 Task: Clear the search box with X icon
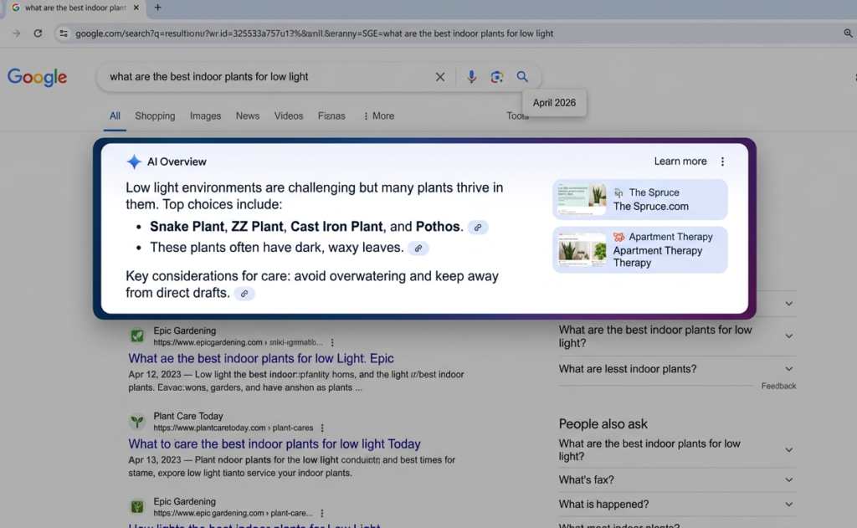(x=440, y=77)
